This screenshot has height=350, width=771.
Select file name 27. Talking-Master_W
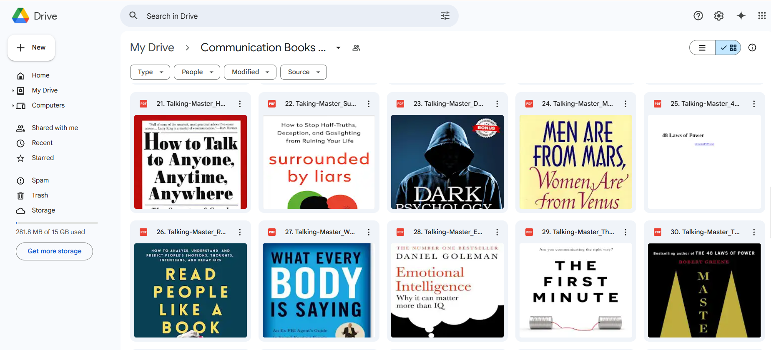click(x=320, y=232)
